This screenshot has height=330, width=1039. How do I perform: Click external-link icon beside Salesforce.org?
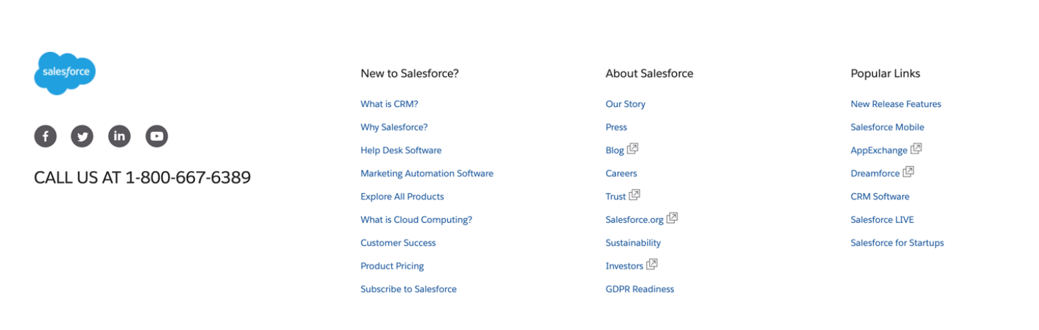673,218
